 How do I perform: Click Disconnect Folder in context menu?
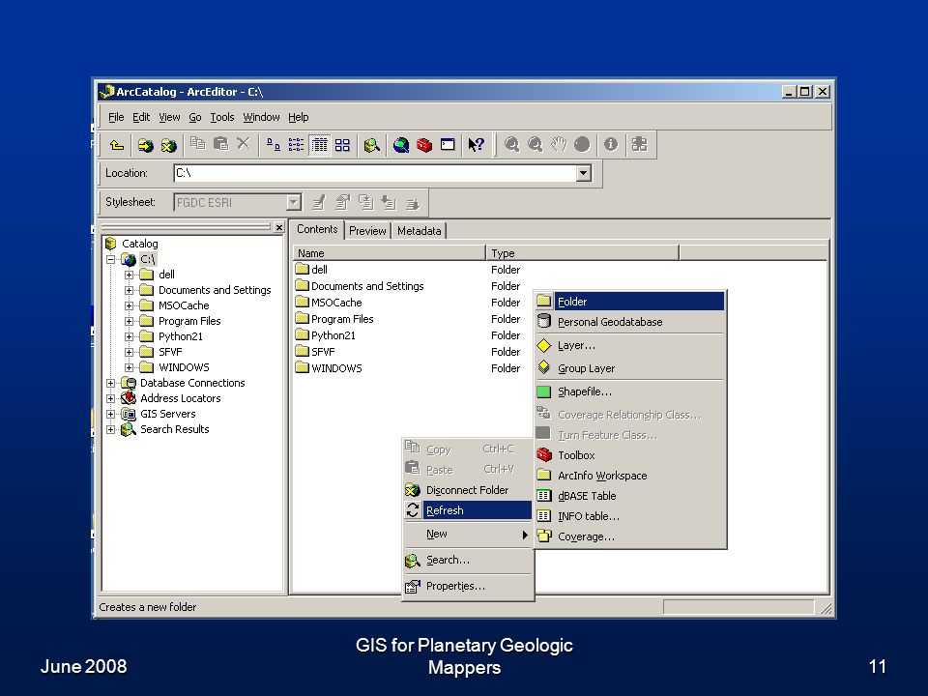[468, 490]
